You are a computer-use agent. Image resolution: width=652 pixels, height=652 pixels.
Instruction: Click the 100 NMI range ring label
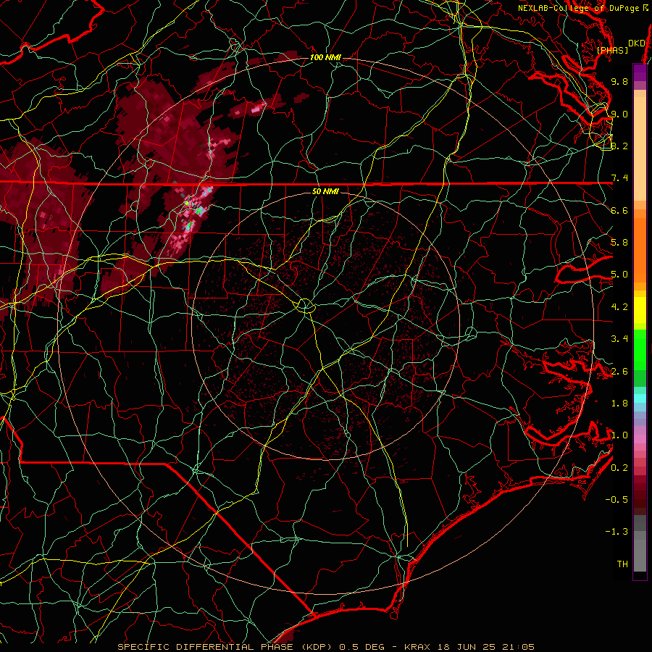click(x=325, y=57)
